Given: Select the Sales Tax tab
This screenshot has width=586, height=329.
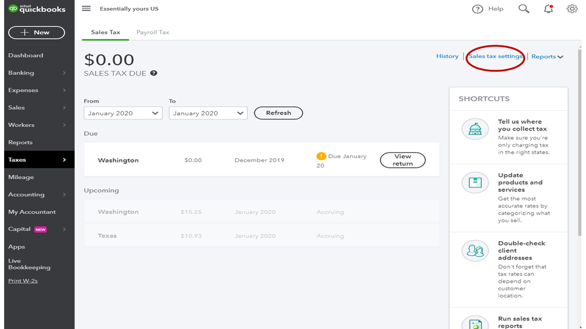Looking at the screenshot, I should 106,32.
